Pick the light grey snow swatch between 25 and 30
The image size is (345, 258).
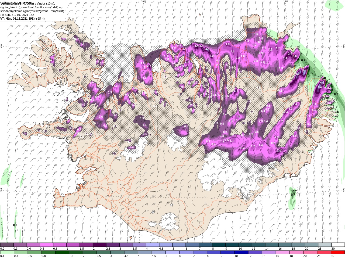coord(324,245)
